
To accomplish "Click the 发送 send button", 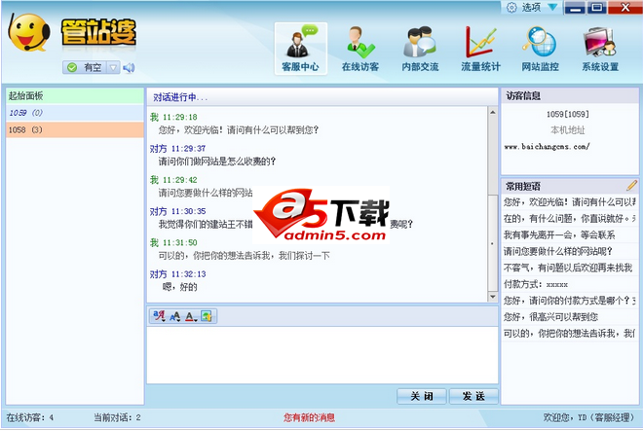I will (x=473, y=396).
